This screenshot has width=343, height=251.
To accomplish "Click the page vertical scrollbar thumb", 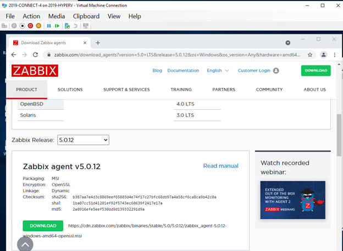I will [x=339, y=135].
